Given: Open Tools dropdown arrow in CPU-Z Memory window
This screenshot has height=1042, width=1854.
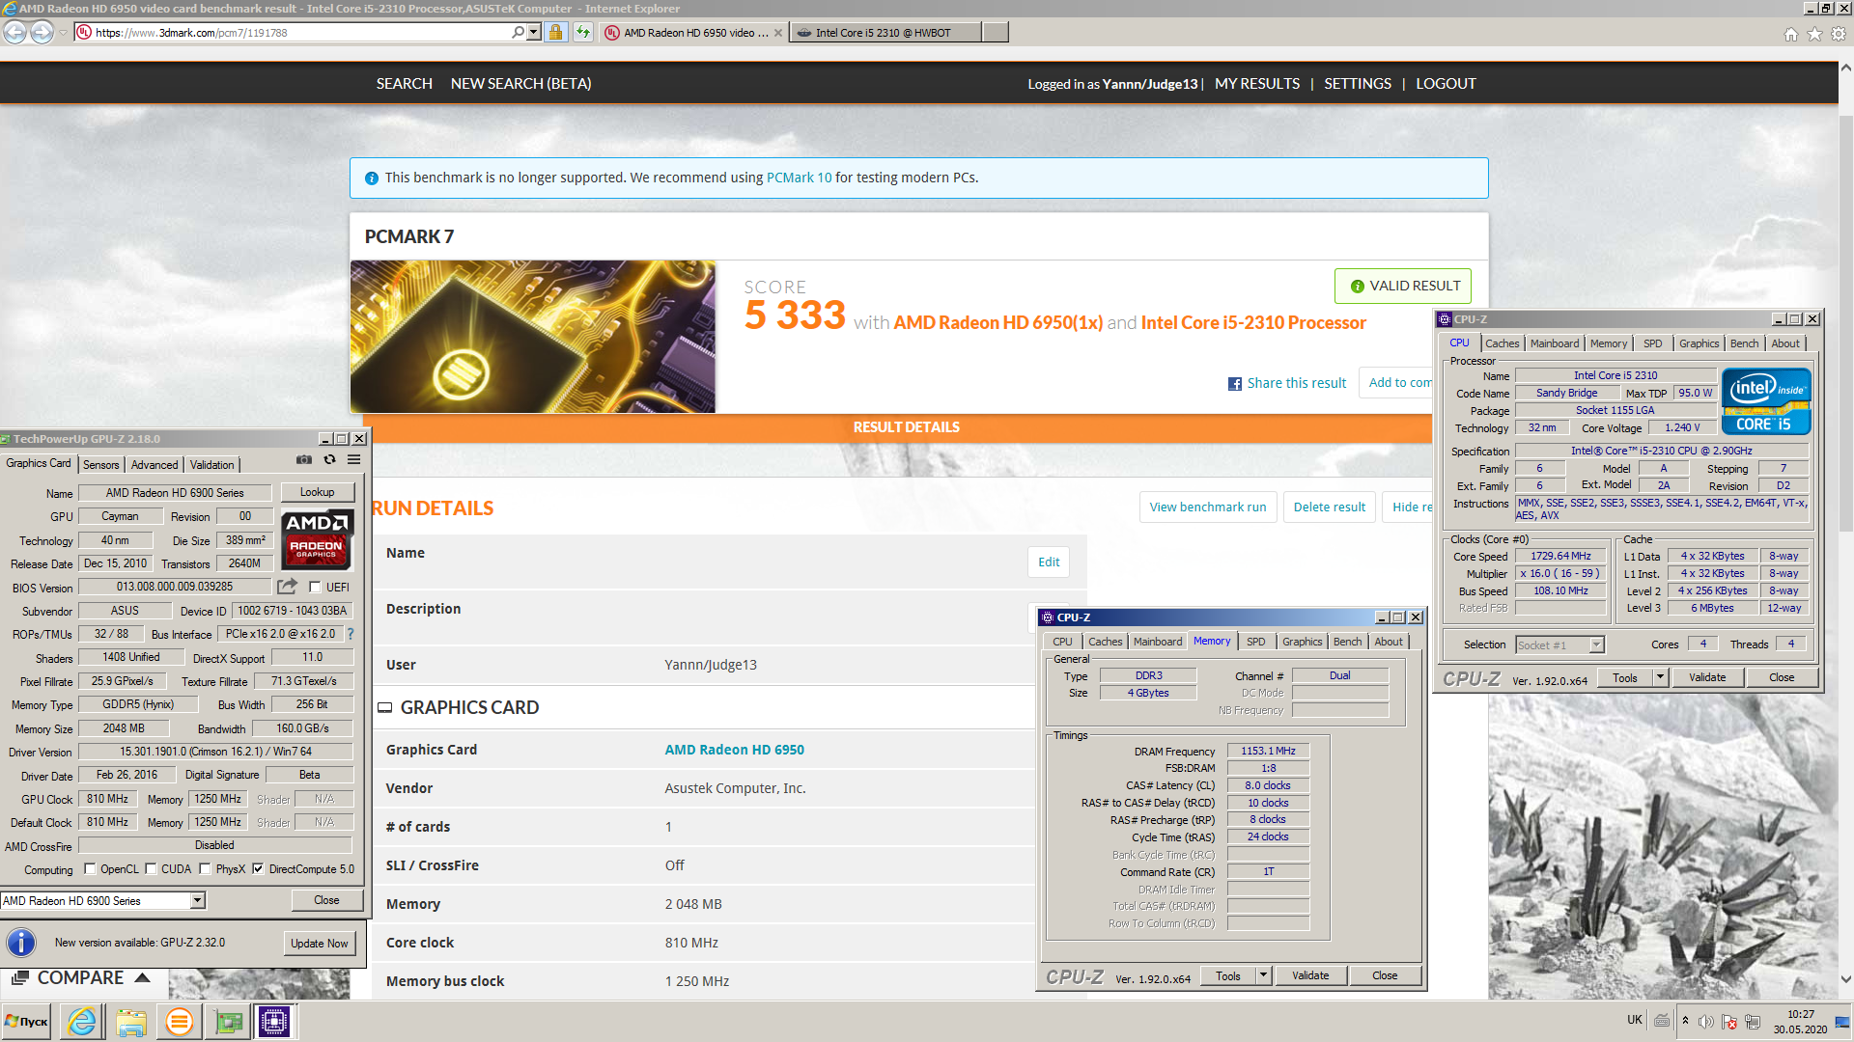Looking at the screenshot, I should point(1263,975).
